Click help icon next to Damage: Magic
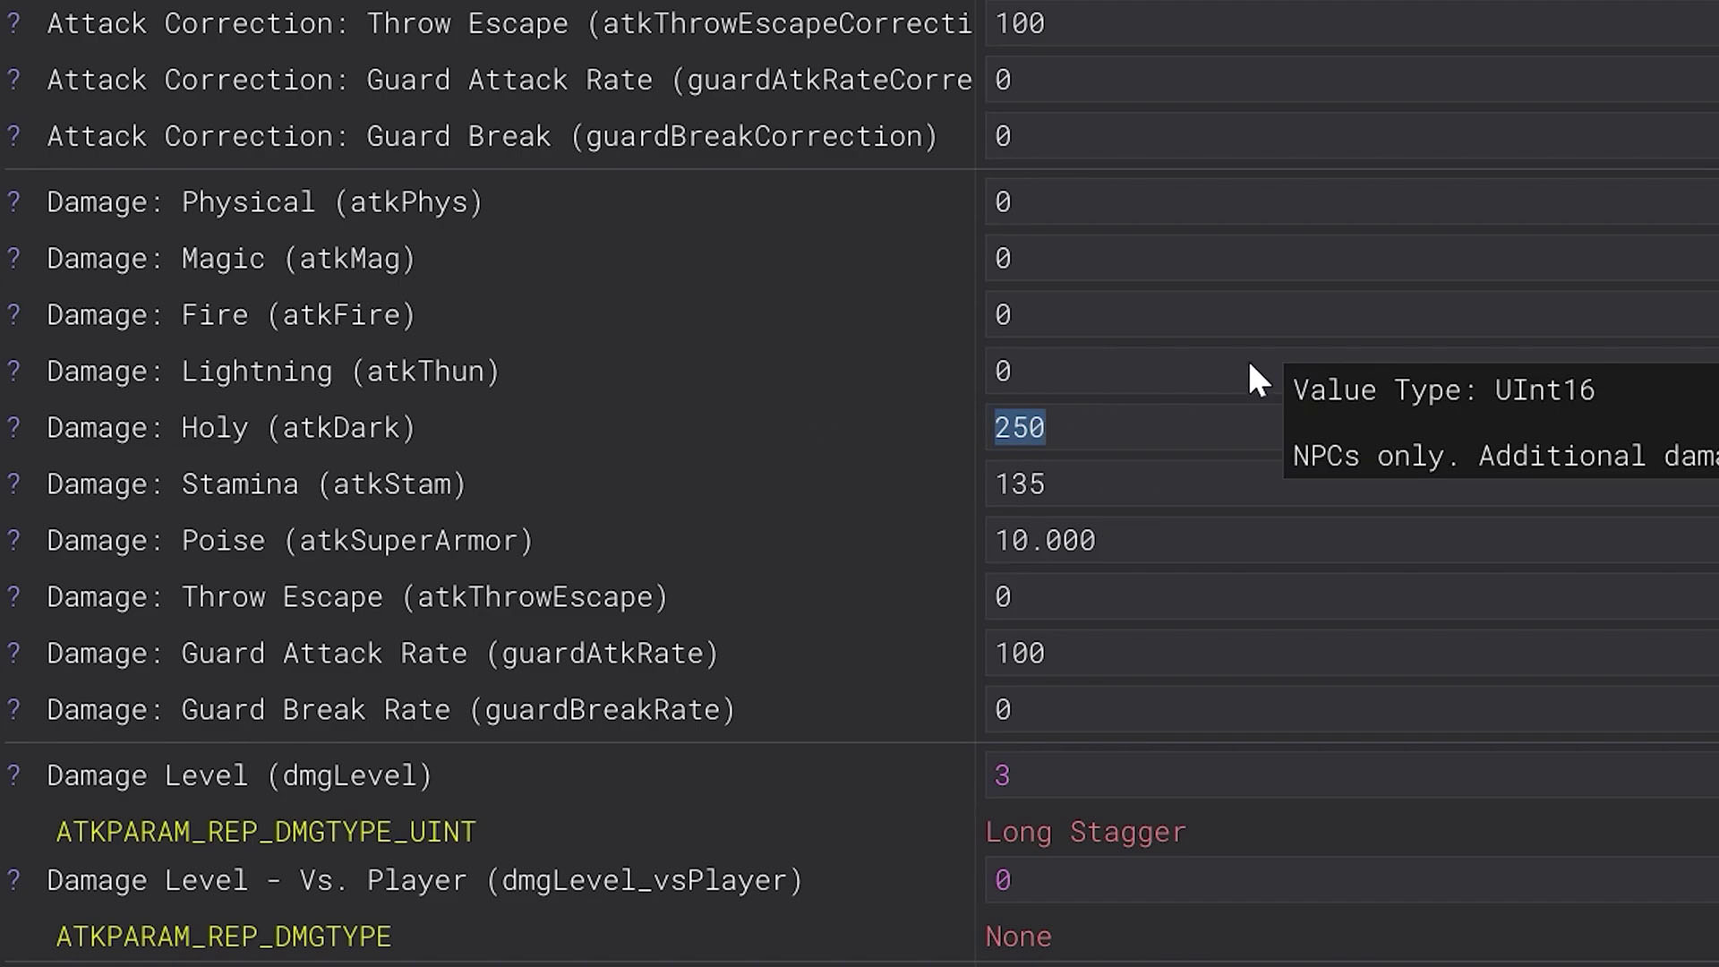The image size is (1719, 967). point(13,259)
